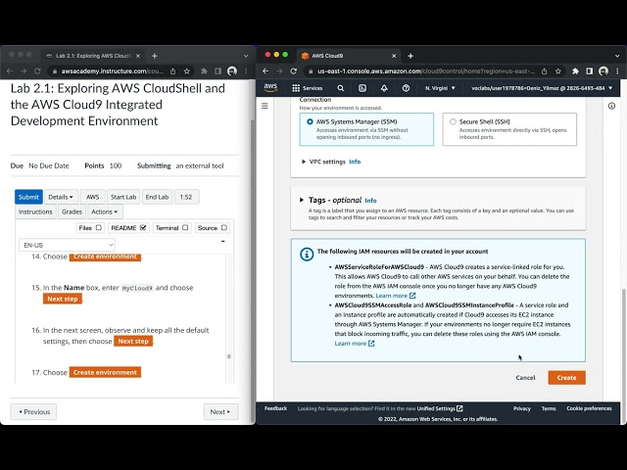Expand VPC settings section
This screenshot has height=470, width=627.
[x=323, y=162]
